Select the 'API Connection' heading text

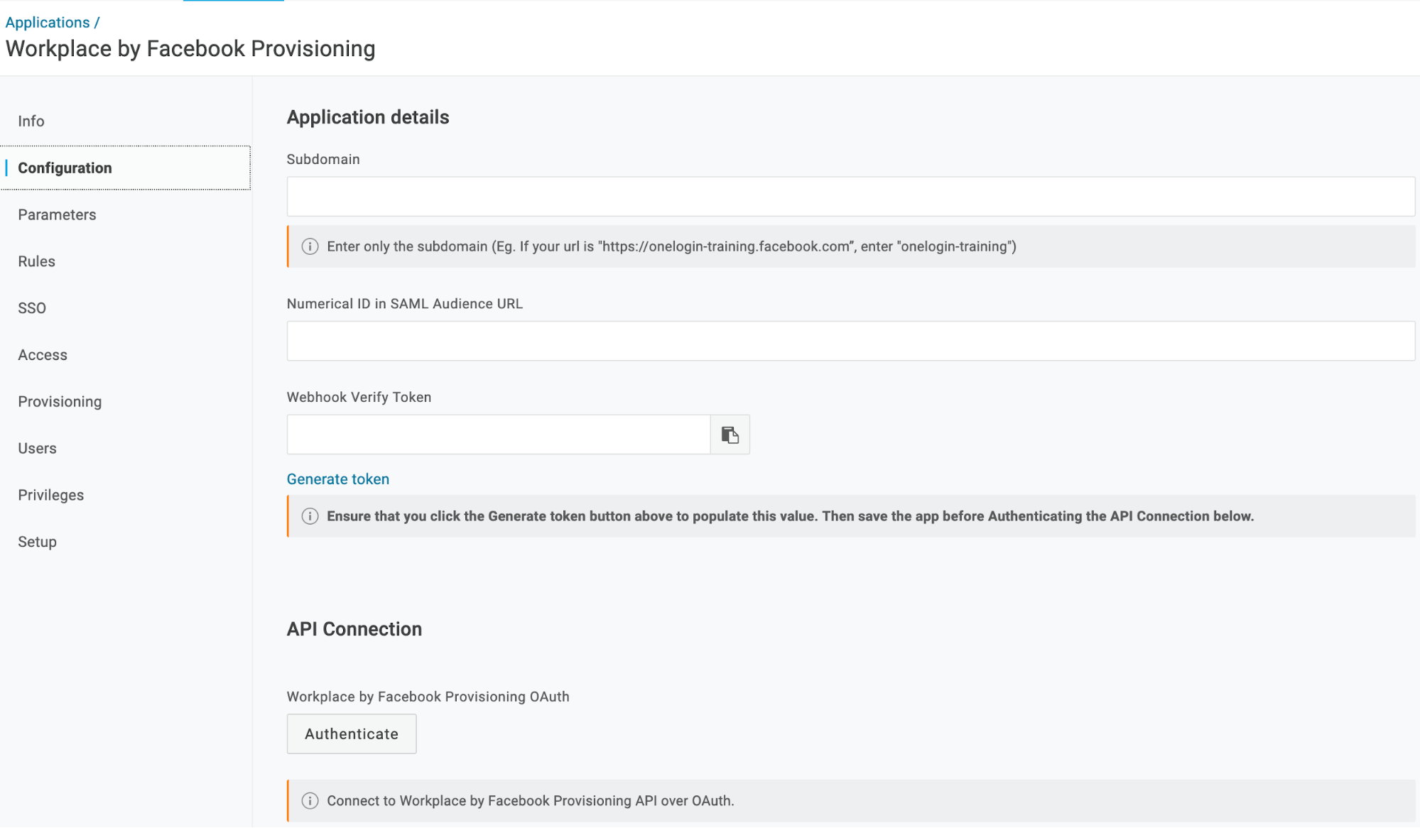tap(354, 629)
